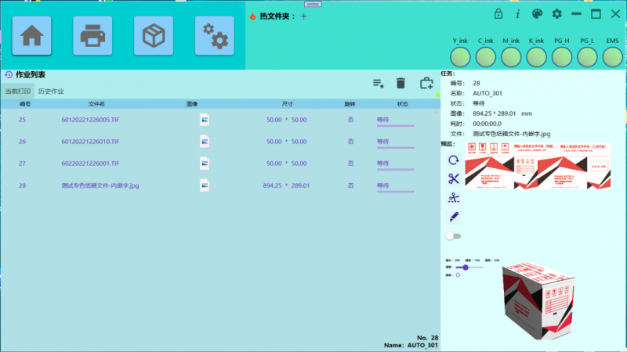Switch to 历史作业 tab
This screenshot has height=352, width=627.
click(x=51, y=92)
